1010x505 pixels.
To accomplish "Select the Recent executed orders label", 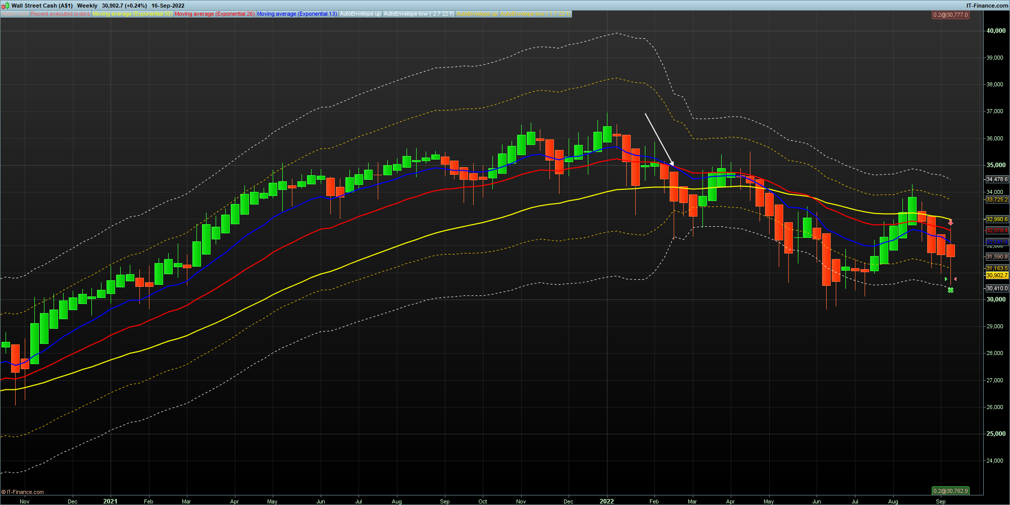I will click(60, 14).
